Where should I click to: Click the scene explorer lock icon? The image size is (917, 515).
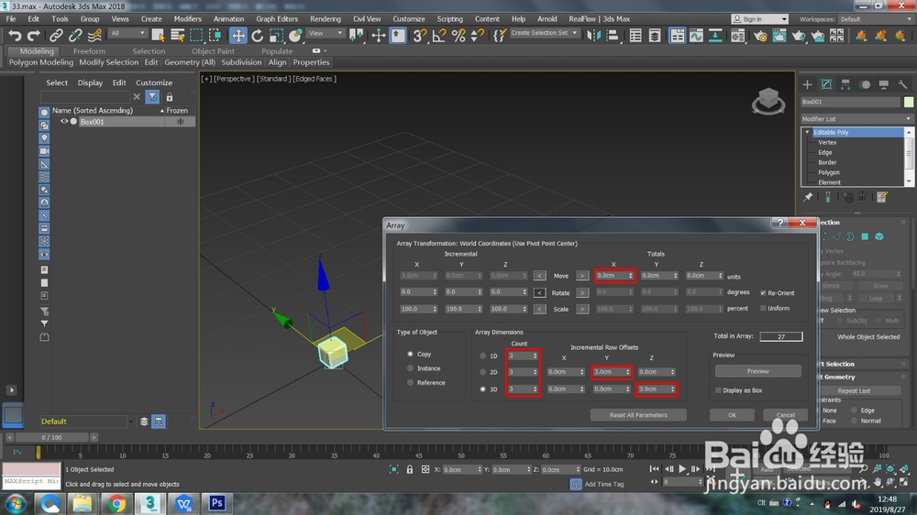pos(170,97)
